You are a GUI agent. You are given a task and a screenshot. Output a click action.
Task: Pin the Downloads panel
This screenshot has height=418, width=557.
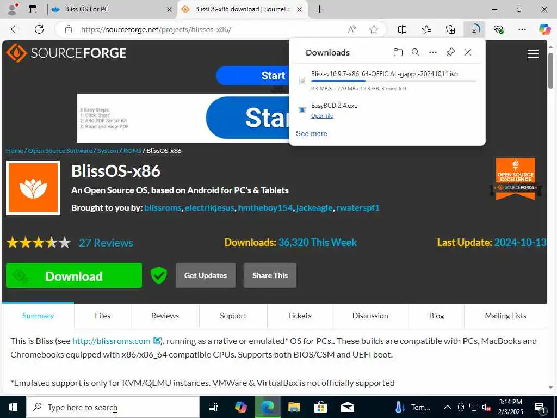(450, 53)
